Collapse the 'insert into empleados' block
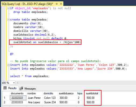 point(9,65)
